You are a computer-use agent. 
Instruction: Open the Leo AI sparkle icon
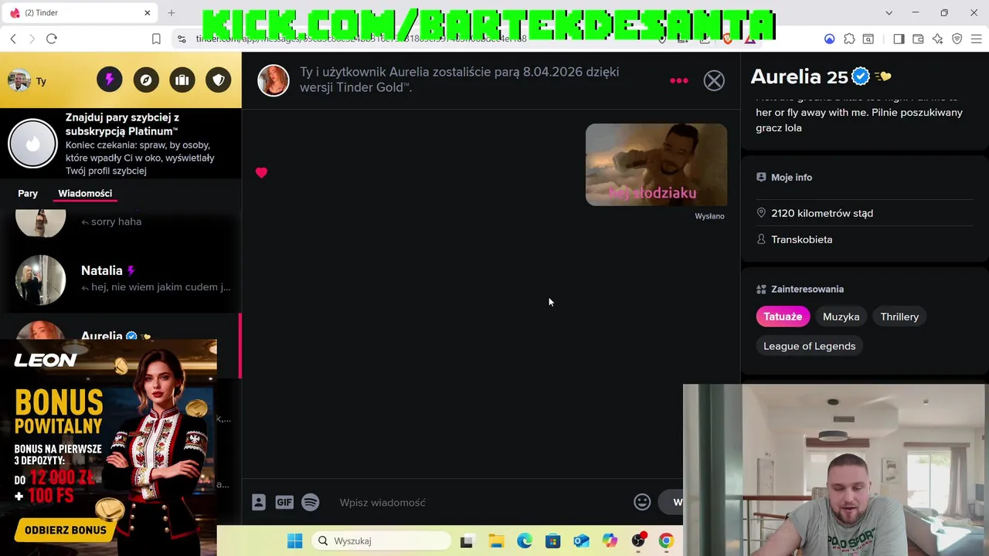pos(937,39)
